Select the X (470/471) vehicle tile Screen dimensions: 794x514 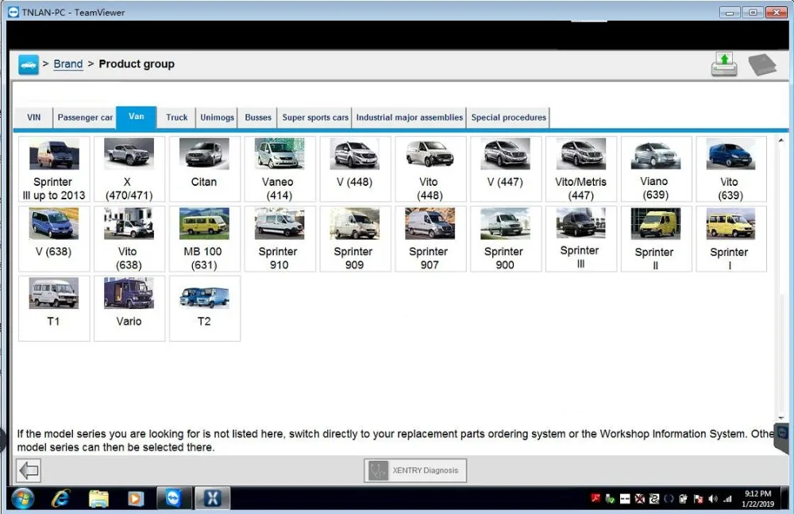129,168
